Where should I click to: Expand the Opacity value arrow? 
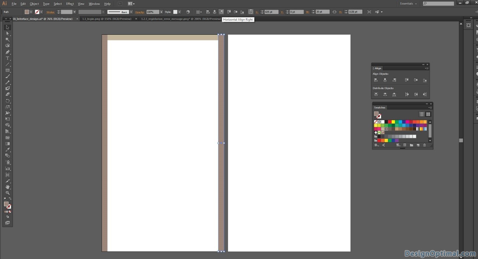coord(162,12)
